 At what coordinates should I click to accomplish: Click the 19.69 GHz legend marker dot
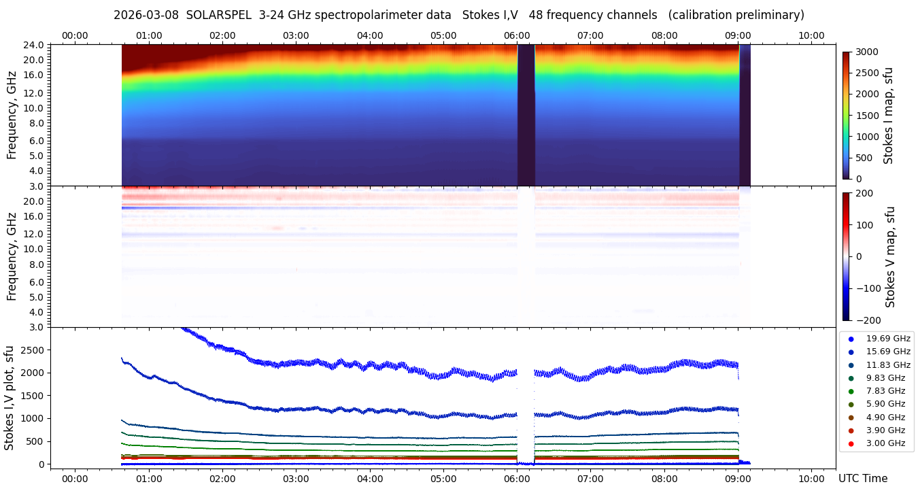point(851,339)
